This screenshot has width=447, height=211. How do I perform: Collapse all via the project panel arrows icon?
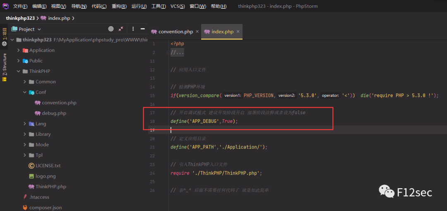click(121, 29)
